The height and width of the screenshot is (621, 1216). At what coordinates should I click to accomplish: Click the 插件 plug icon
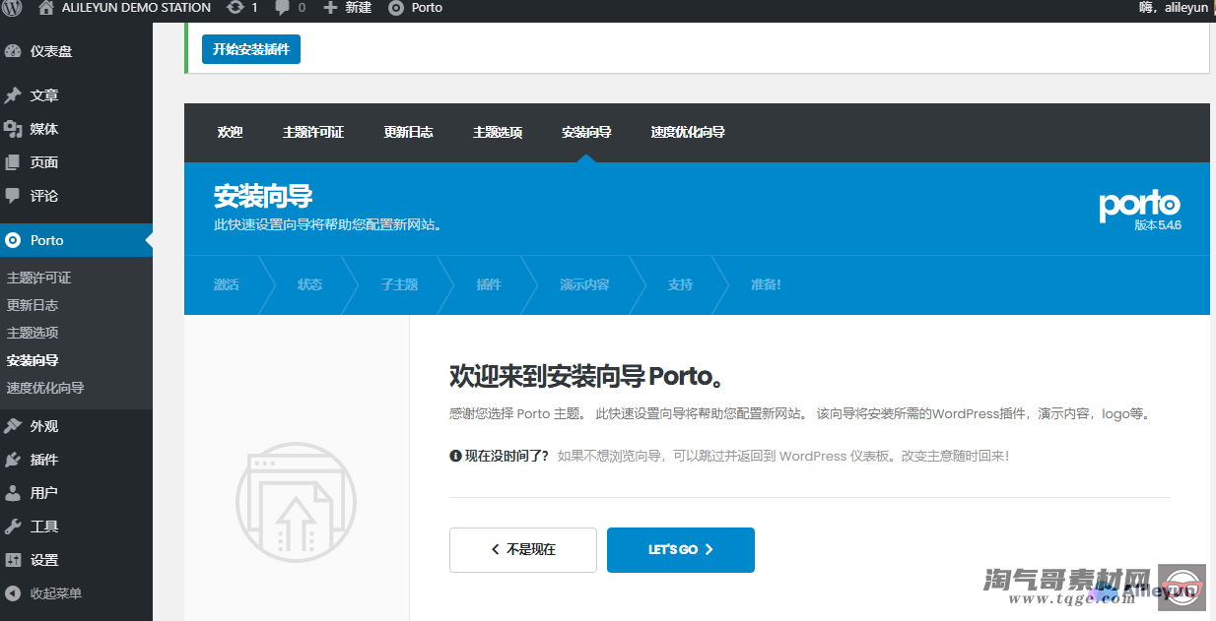coord(13,460)
